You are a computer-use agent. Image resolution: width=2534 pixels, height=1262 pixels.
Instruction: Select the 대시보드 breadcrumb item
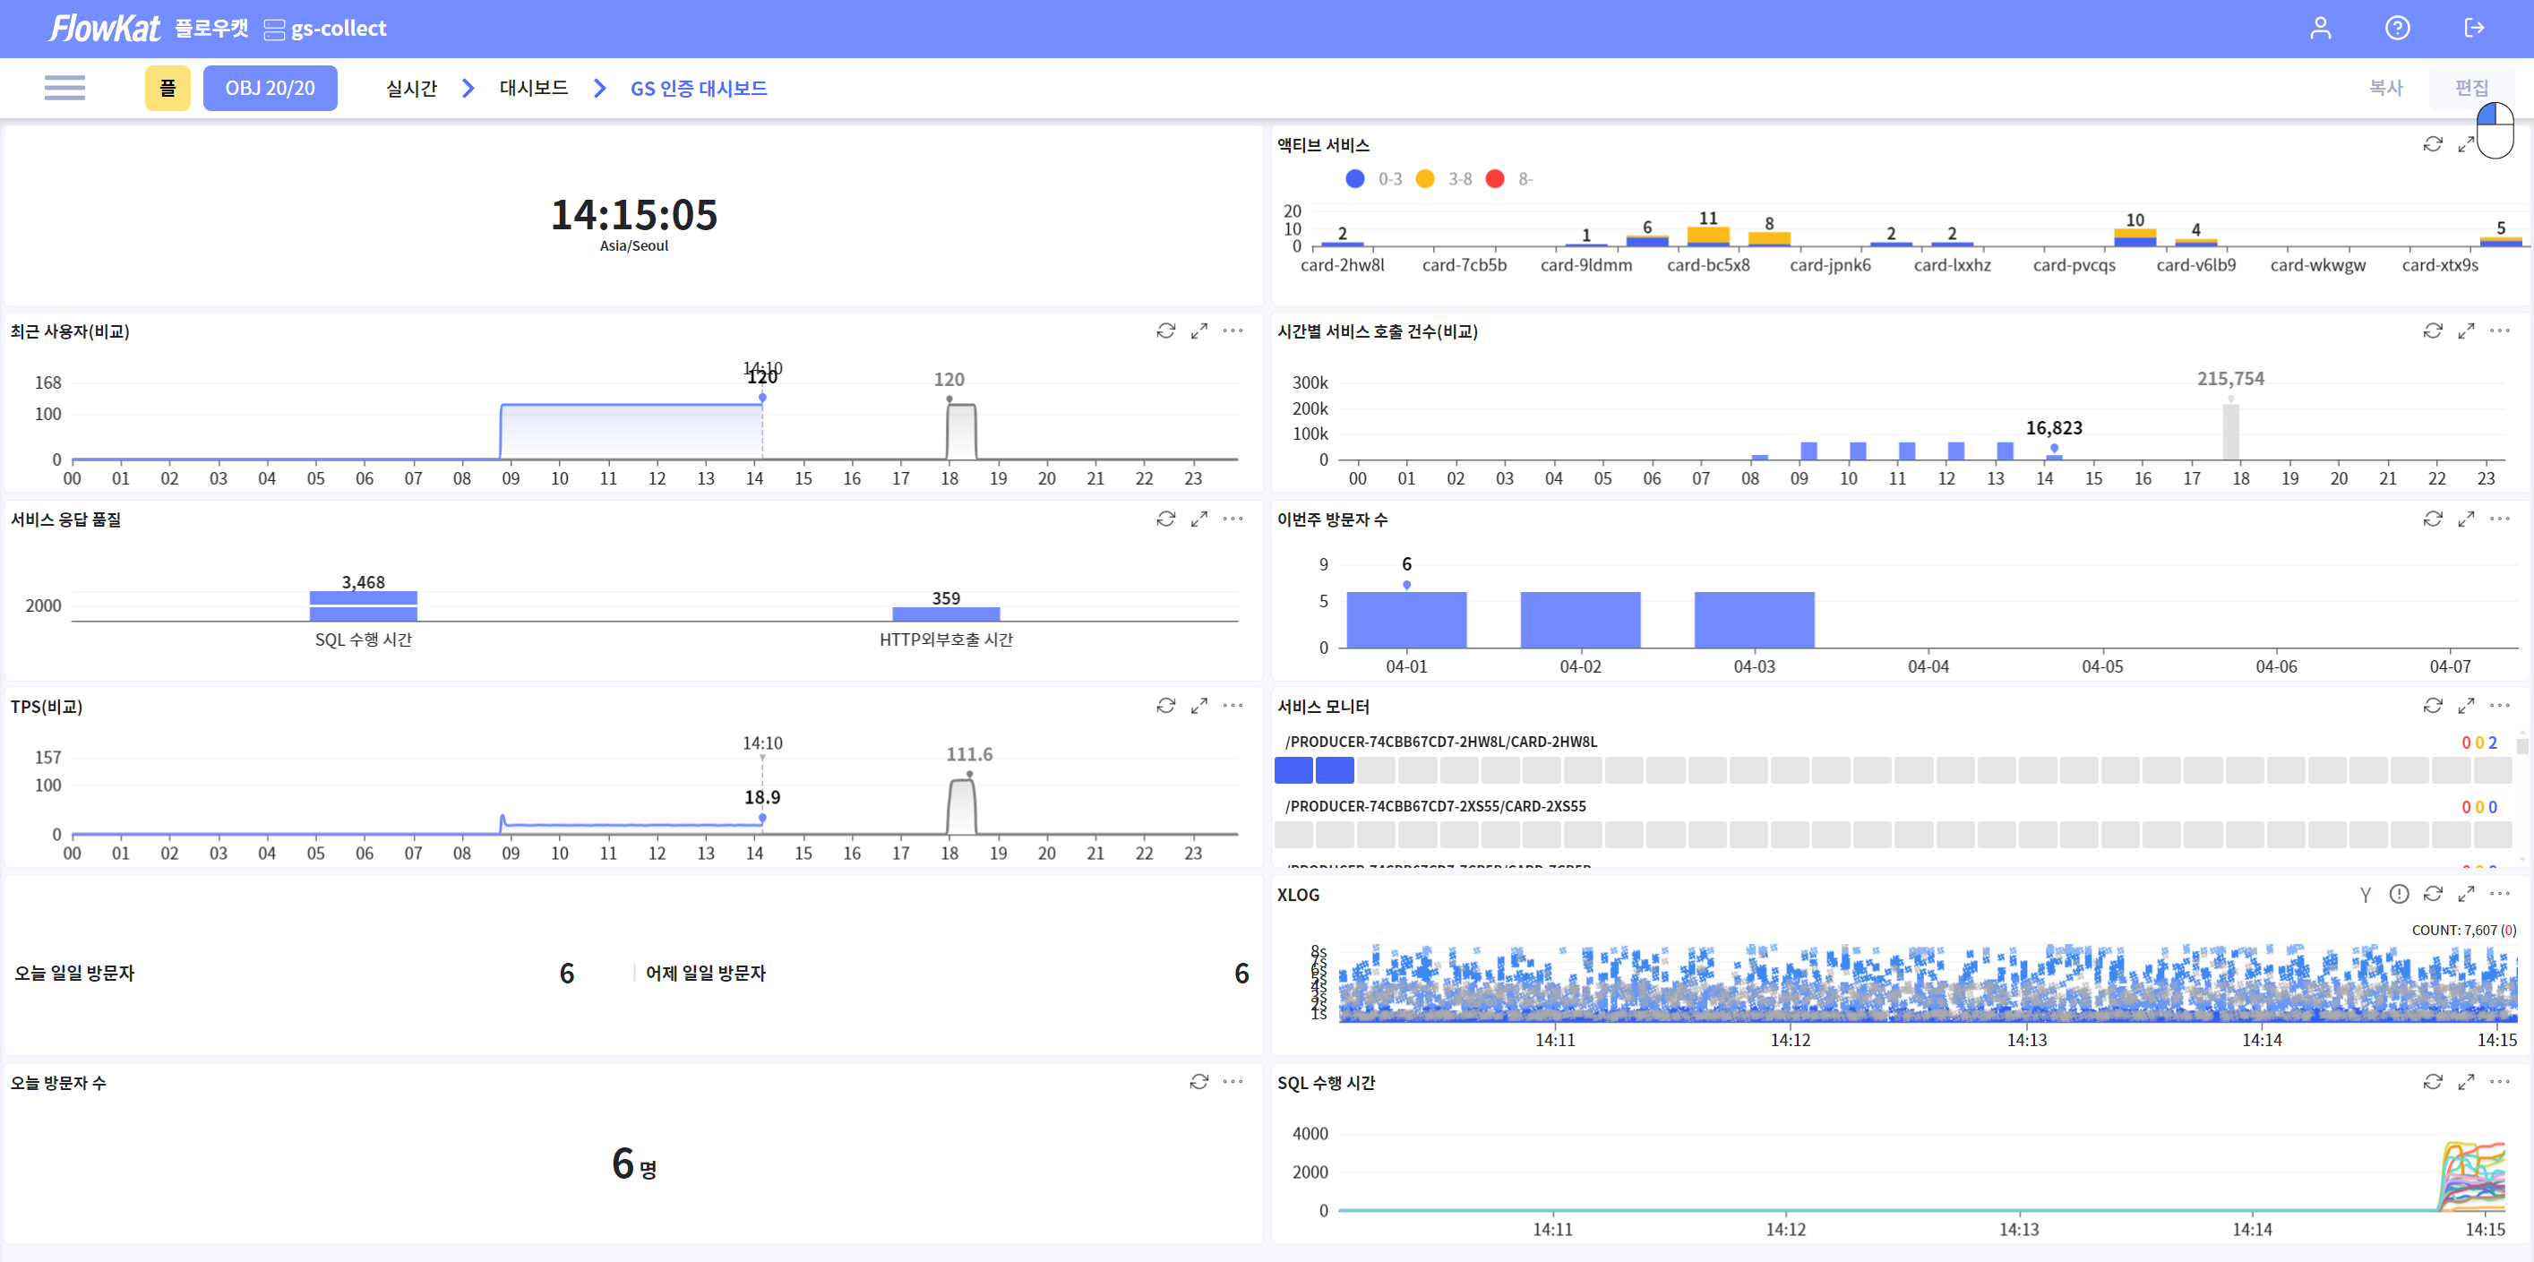[533, 88]
